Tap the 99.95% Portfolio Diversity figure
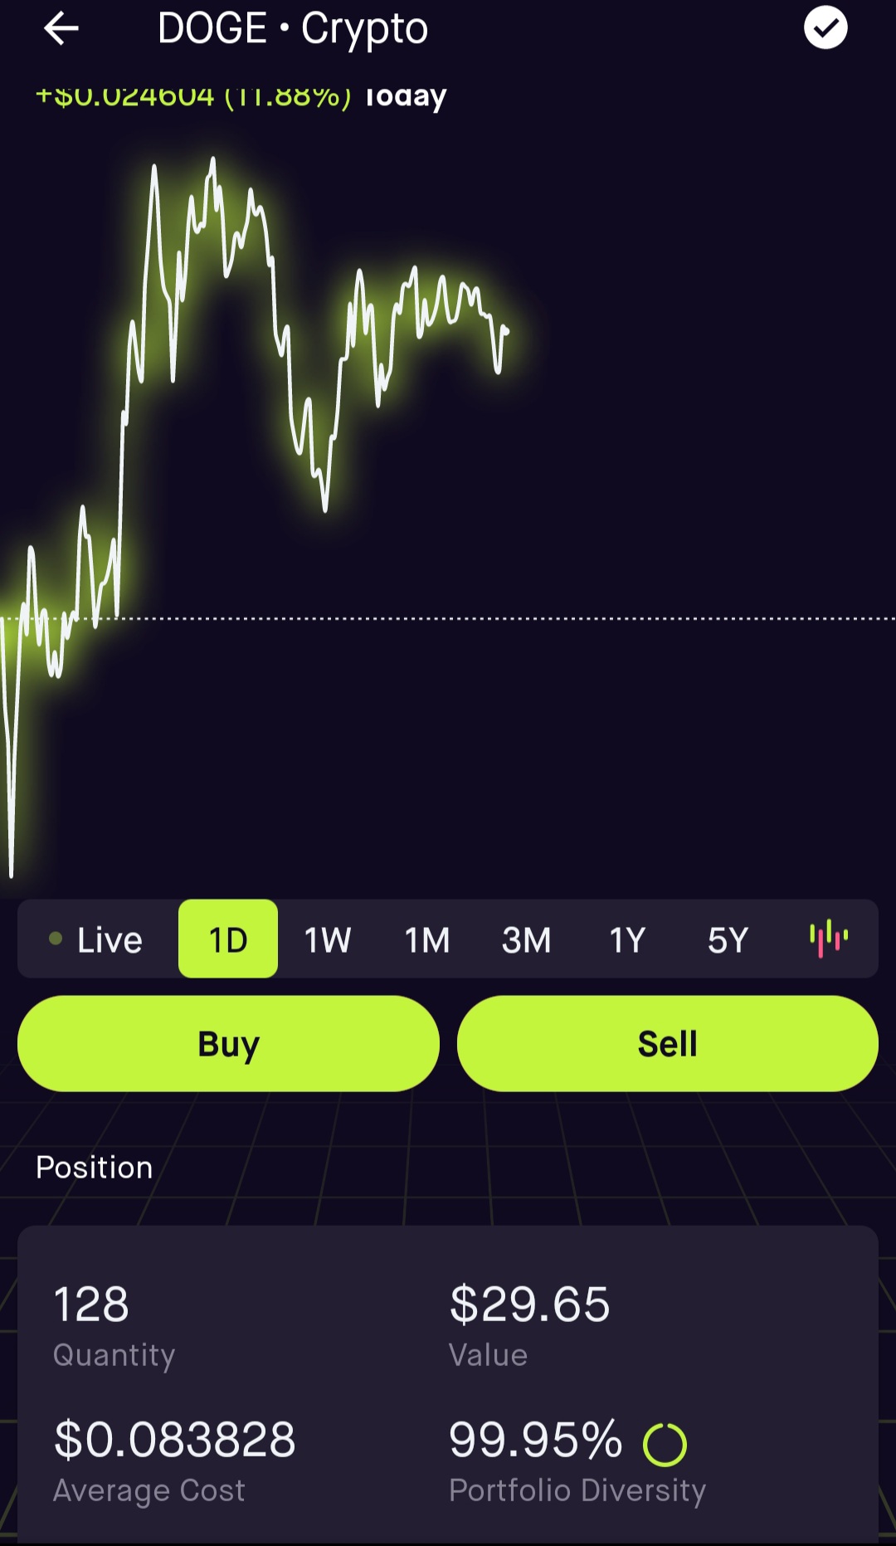The width and height of the screenshot is (896, 1546). click(x=536, y=1439)
